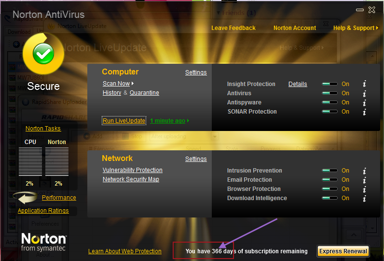384x261 pixels.
Task: Show Intrusion Prevention info icon
Action: (x=364, y=171)
